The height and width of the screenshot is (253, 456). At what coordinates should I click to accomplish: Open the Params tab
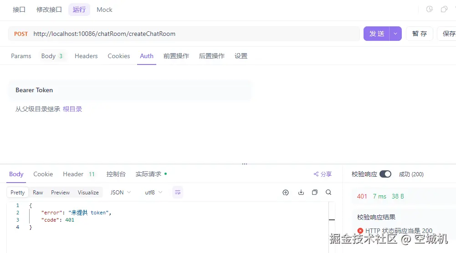pyautogui.click(x=21, y=56)
